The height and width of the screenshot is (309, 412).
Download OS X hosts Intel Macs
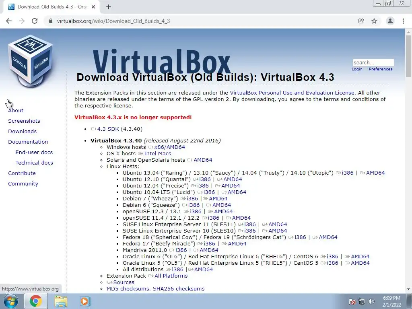point(157,153)
